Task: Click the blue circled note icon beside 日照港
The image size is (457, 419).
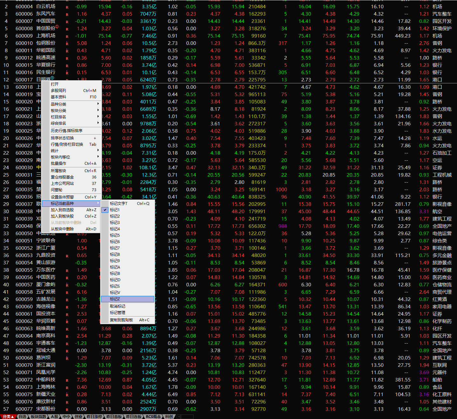Action: 52,78
